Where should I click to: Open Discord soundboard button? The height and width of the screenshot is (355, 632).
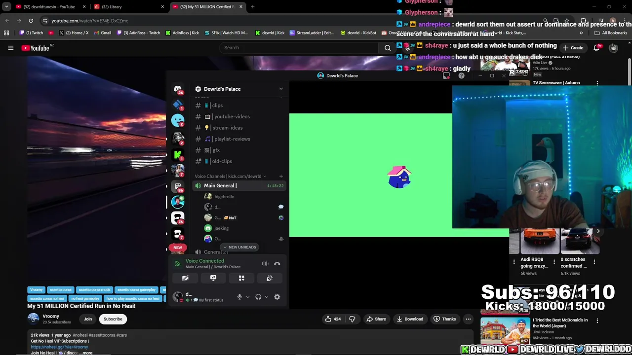point(270,278)
